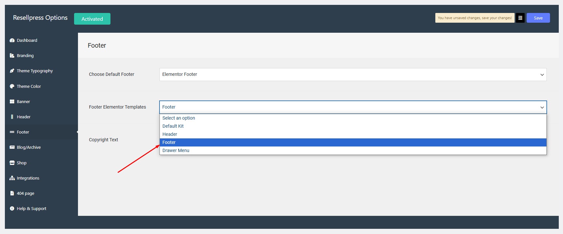Screen dimensions: 563x234
Task: Click the Shop store icon
Action: [12, 163]
